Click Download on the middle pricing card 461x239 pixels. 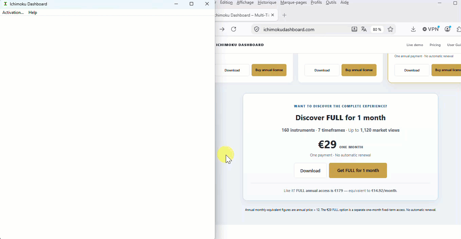pos(322,70)
